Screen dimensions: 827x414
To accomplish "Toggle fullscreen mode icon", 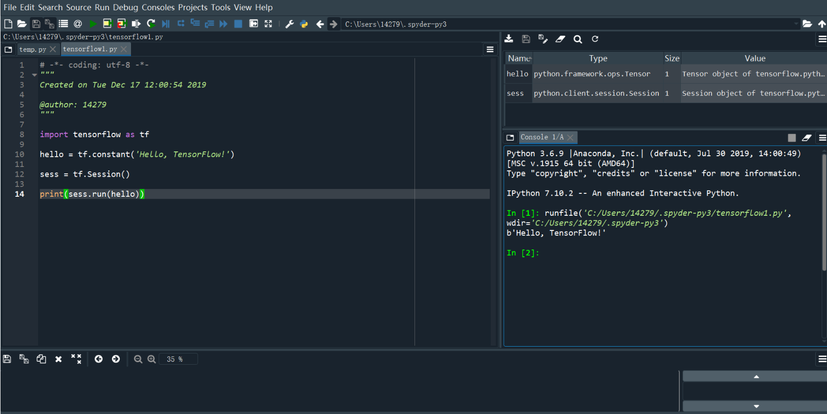I will [x=268, y=24].
